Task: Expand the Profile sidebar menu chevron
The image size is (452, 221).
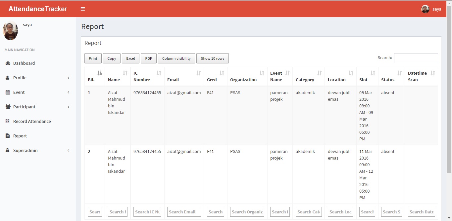Action: (x=69, y=78)
